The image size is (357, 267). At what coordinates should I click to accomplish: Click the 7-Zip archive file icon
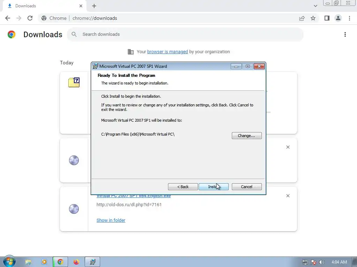74,82
